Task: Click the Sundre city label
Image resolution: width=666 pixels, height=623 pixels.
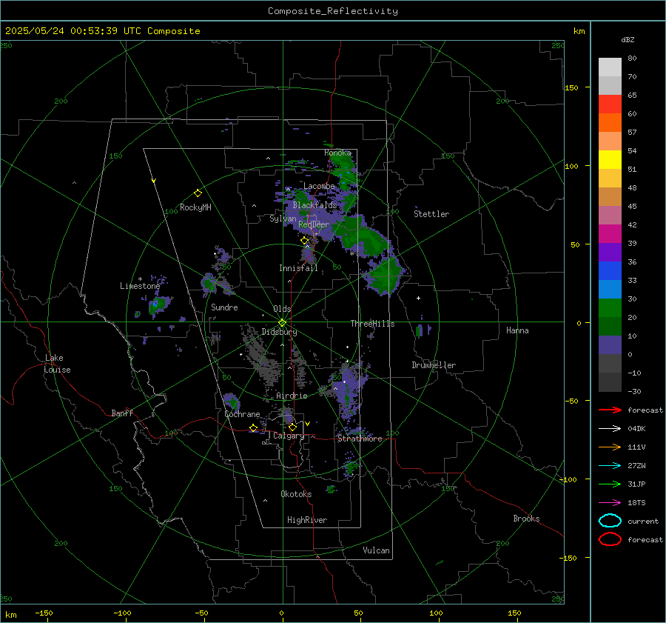Action: (x=224, y=307)
